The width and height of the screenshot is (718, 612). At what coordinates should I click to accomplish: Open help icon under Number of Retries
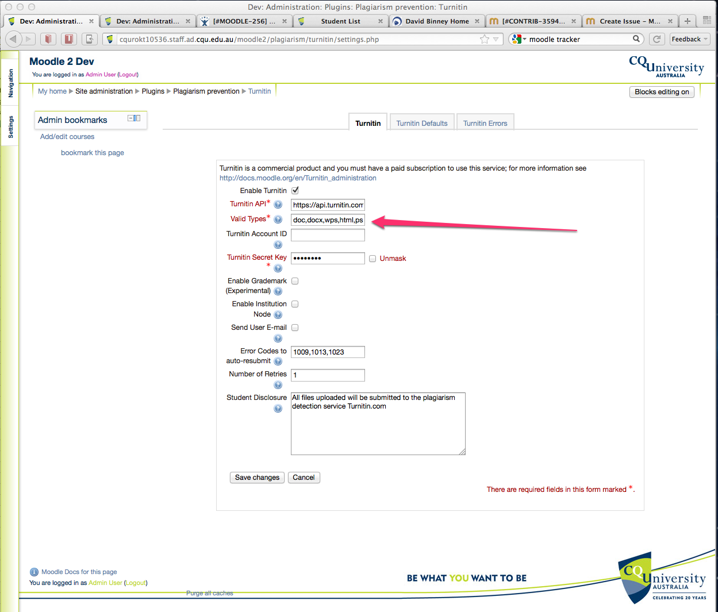(278, 385)
